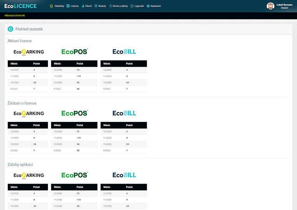Click the Licence list icon
Viewport: 297px width, 210px height.
pyautogui.click(x=68, y=6)
